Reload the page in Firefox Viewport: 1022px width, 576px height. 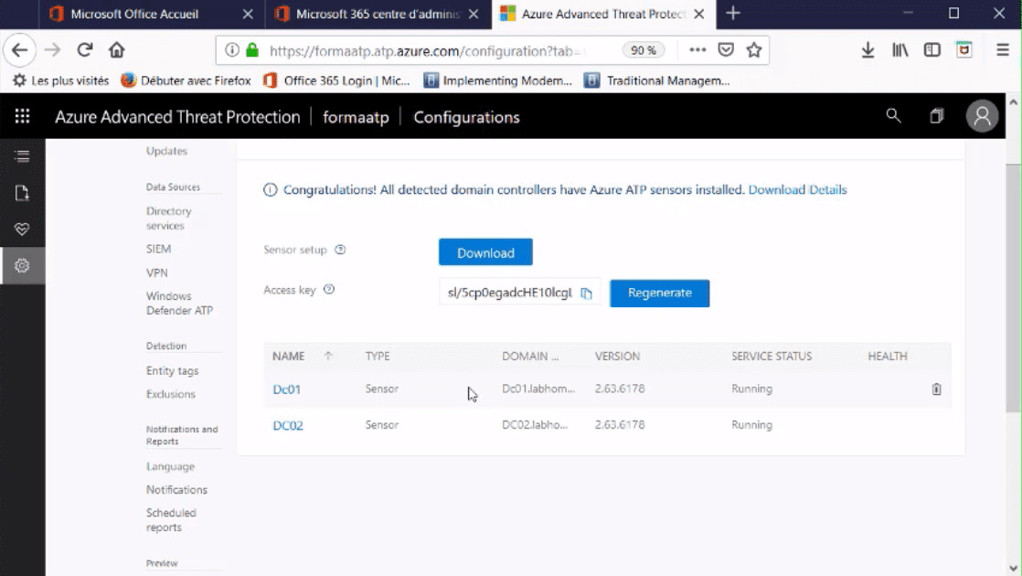pos(85,50)
